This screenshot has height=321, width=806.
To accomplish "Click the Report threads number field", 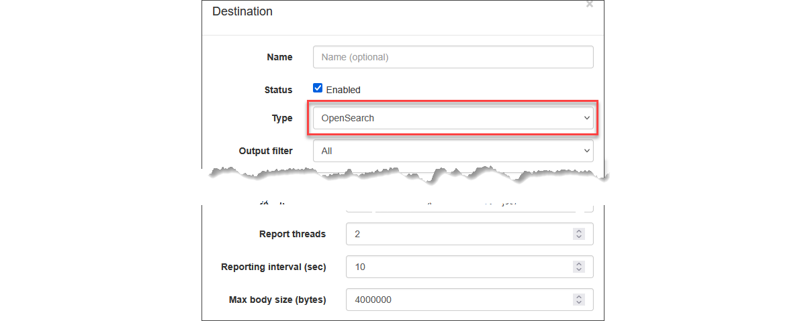I will [457, 235].
